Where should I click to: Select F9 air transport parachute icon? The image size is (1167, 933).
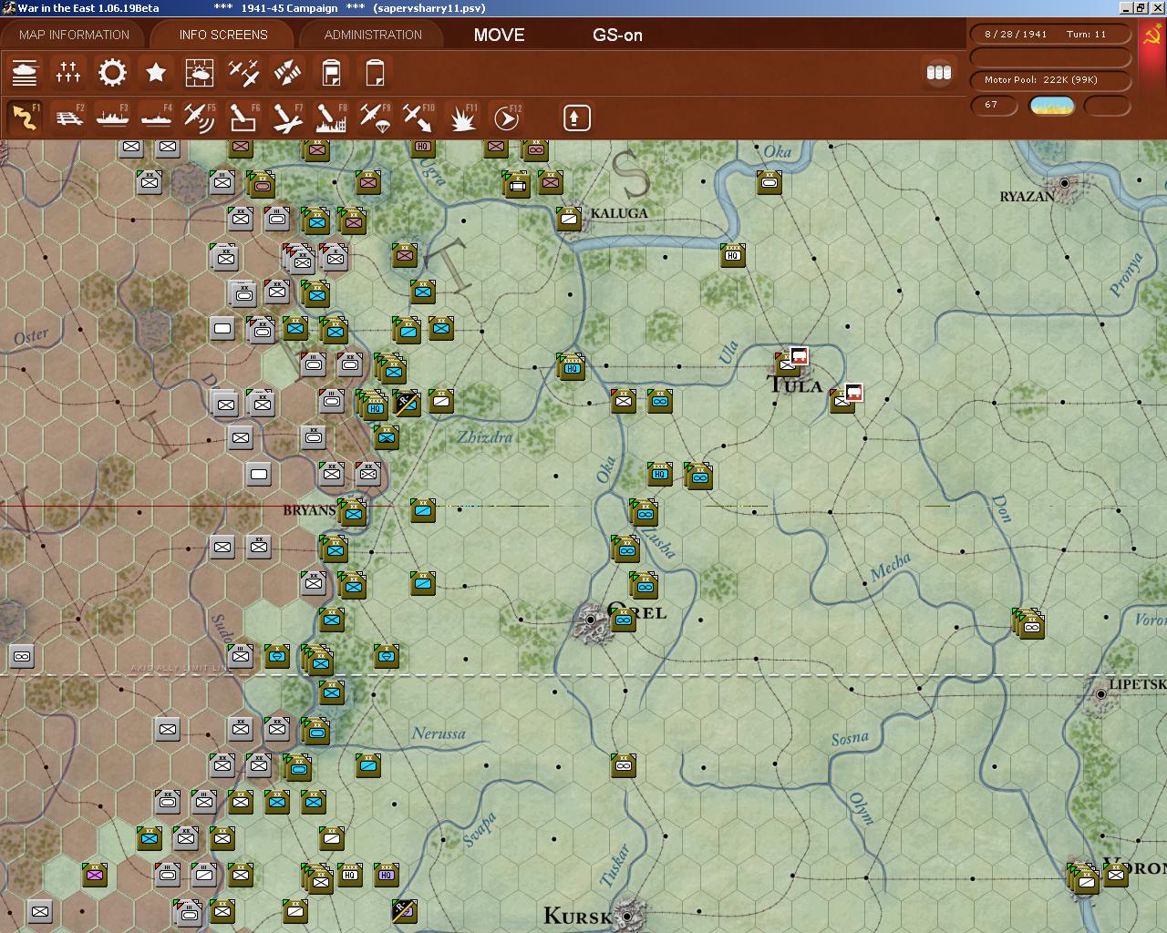click(375, 118)
